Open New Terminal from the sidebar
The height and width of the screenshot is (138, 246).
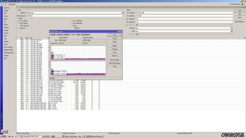point(8,47)
